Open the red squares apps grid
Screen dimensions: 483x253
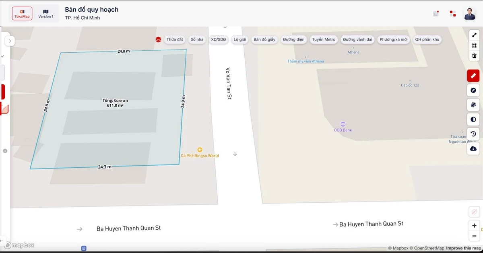pos(453,14)
